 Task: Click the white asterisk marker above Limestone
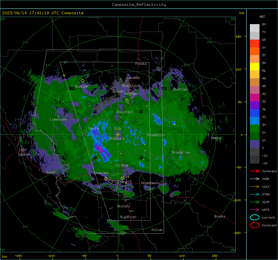58,117
